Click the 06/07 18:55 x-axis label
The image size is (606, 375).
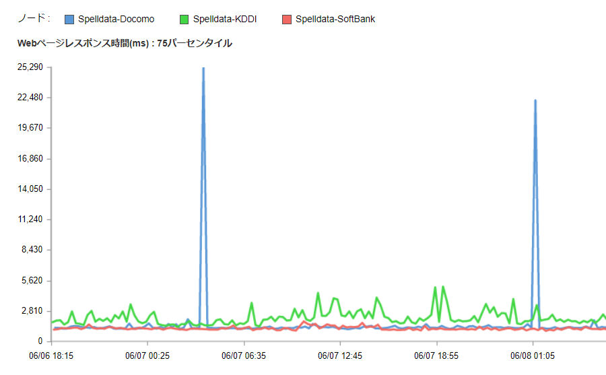point(436,355)
